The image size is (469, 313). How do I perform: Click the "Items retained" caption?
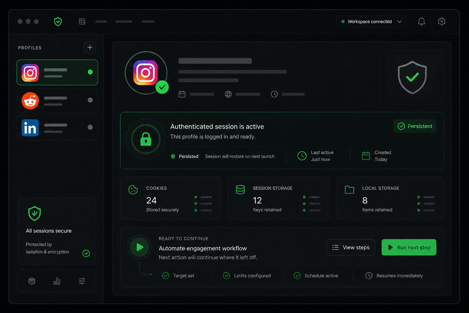click(x=377, y=210)
